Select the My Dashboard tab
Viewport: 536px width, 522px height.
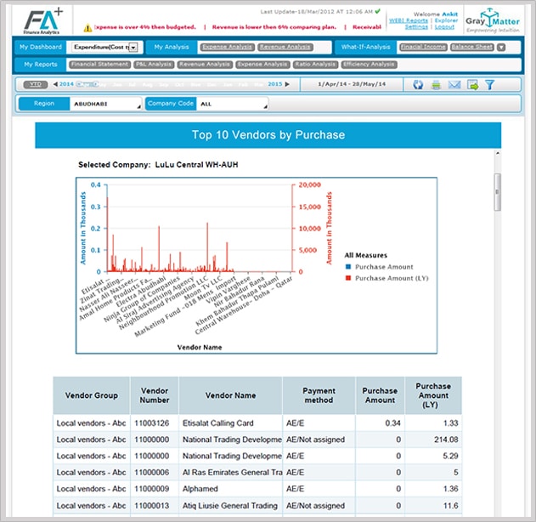pos(41,47)
